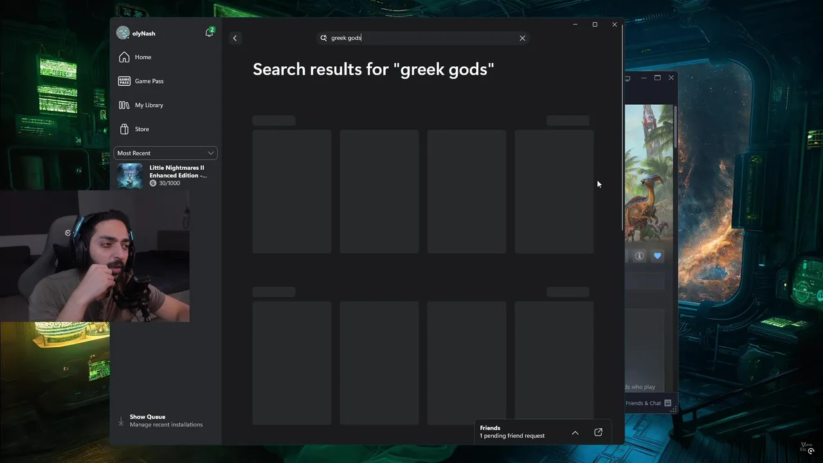Close the background window

click(671, 78)
